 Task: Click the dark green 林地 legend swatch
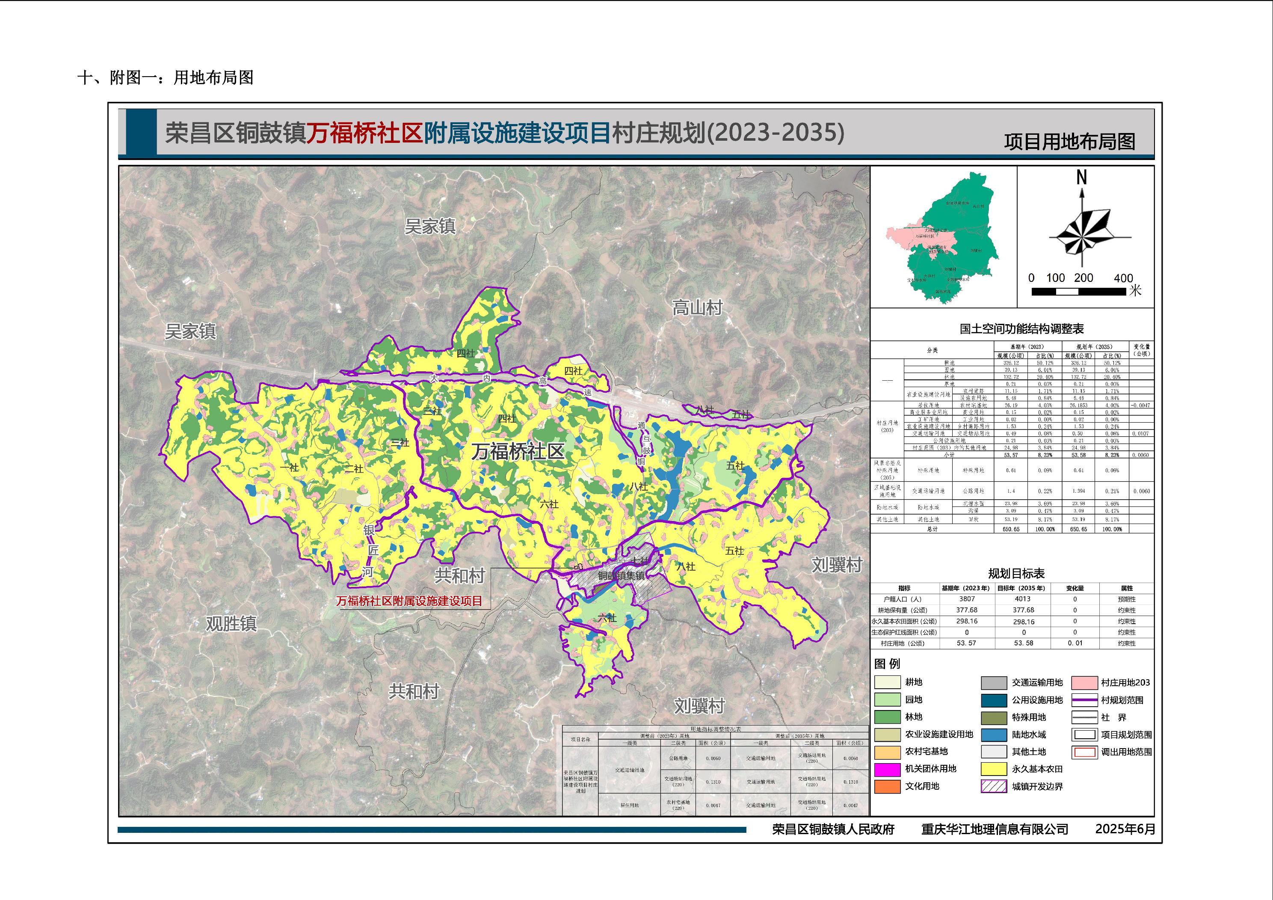point(887,717)
